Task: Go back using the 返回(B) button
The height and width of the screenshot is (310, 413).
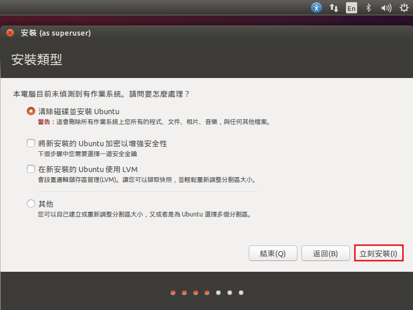Action: click(x=325, y=254)
